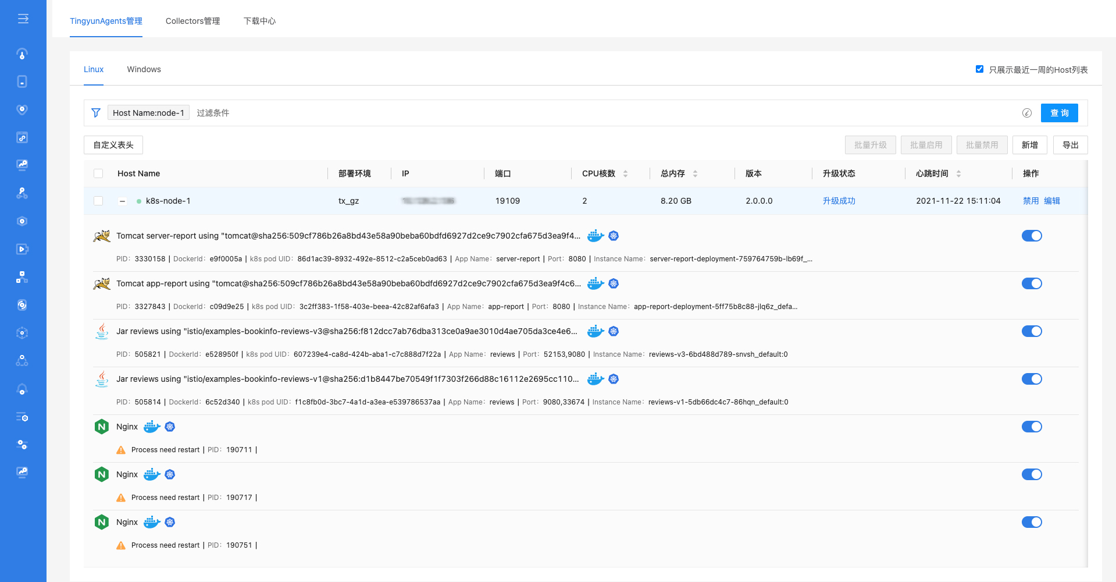Open the topology blocks sidebar icon
Image resolution: width=1116 pixels, height=582 pixels.
point(22,277)
